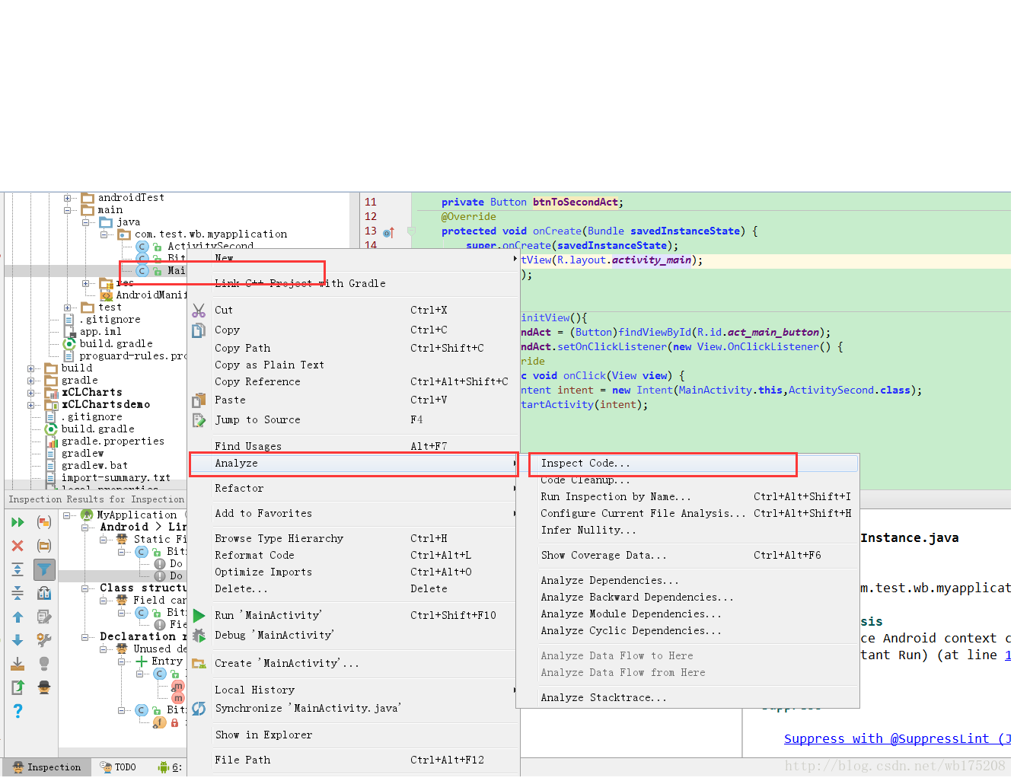This screenshot has height=781, width=1014.
Task: Open inspection help with blue question mark
Action: click(18, 711)
